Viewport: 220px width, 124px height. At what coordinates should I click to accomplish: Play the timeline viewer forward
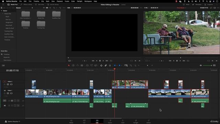180,61
